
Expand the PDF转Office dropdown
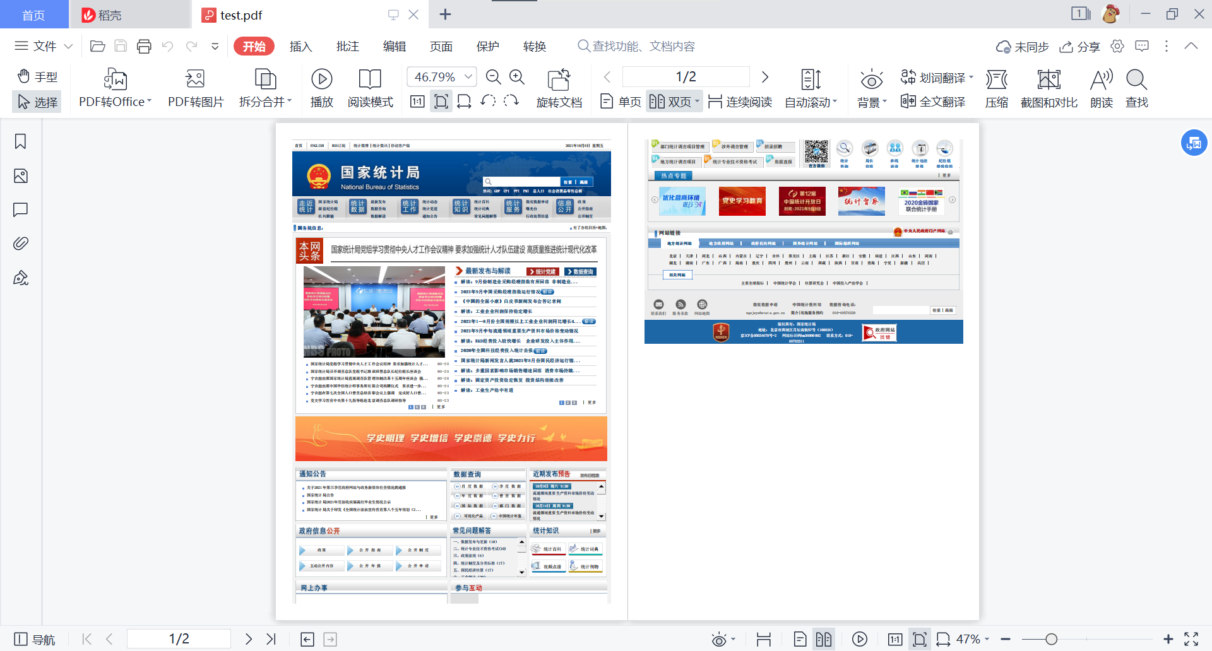pos(149,101)
